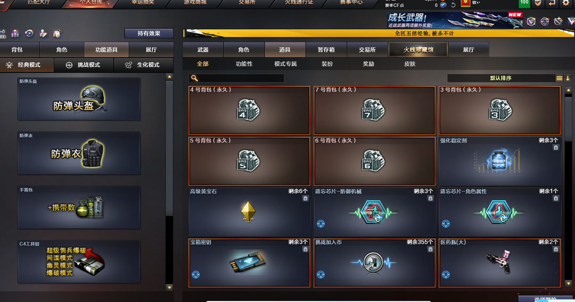Image resolution: width=575 pixels, height=302 pixels.
Task: Click the steering wheel icon beside banner
Action: (545, 22)
